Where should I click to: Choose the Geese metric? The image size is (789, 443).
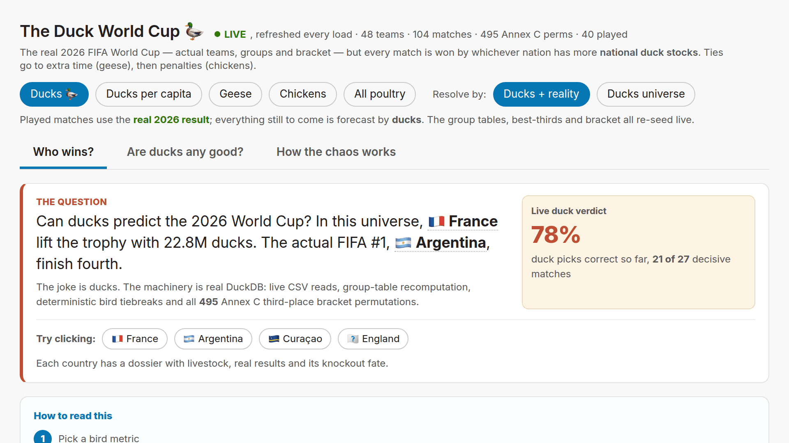235,94
